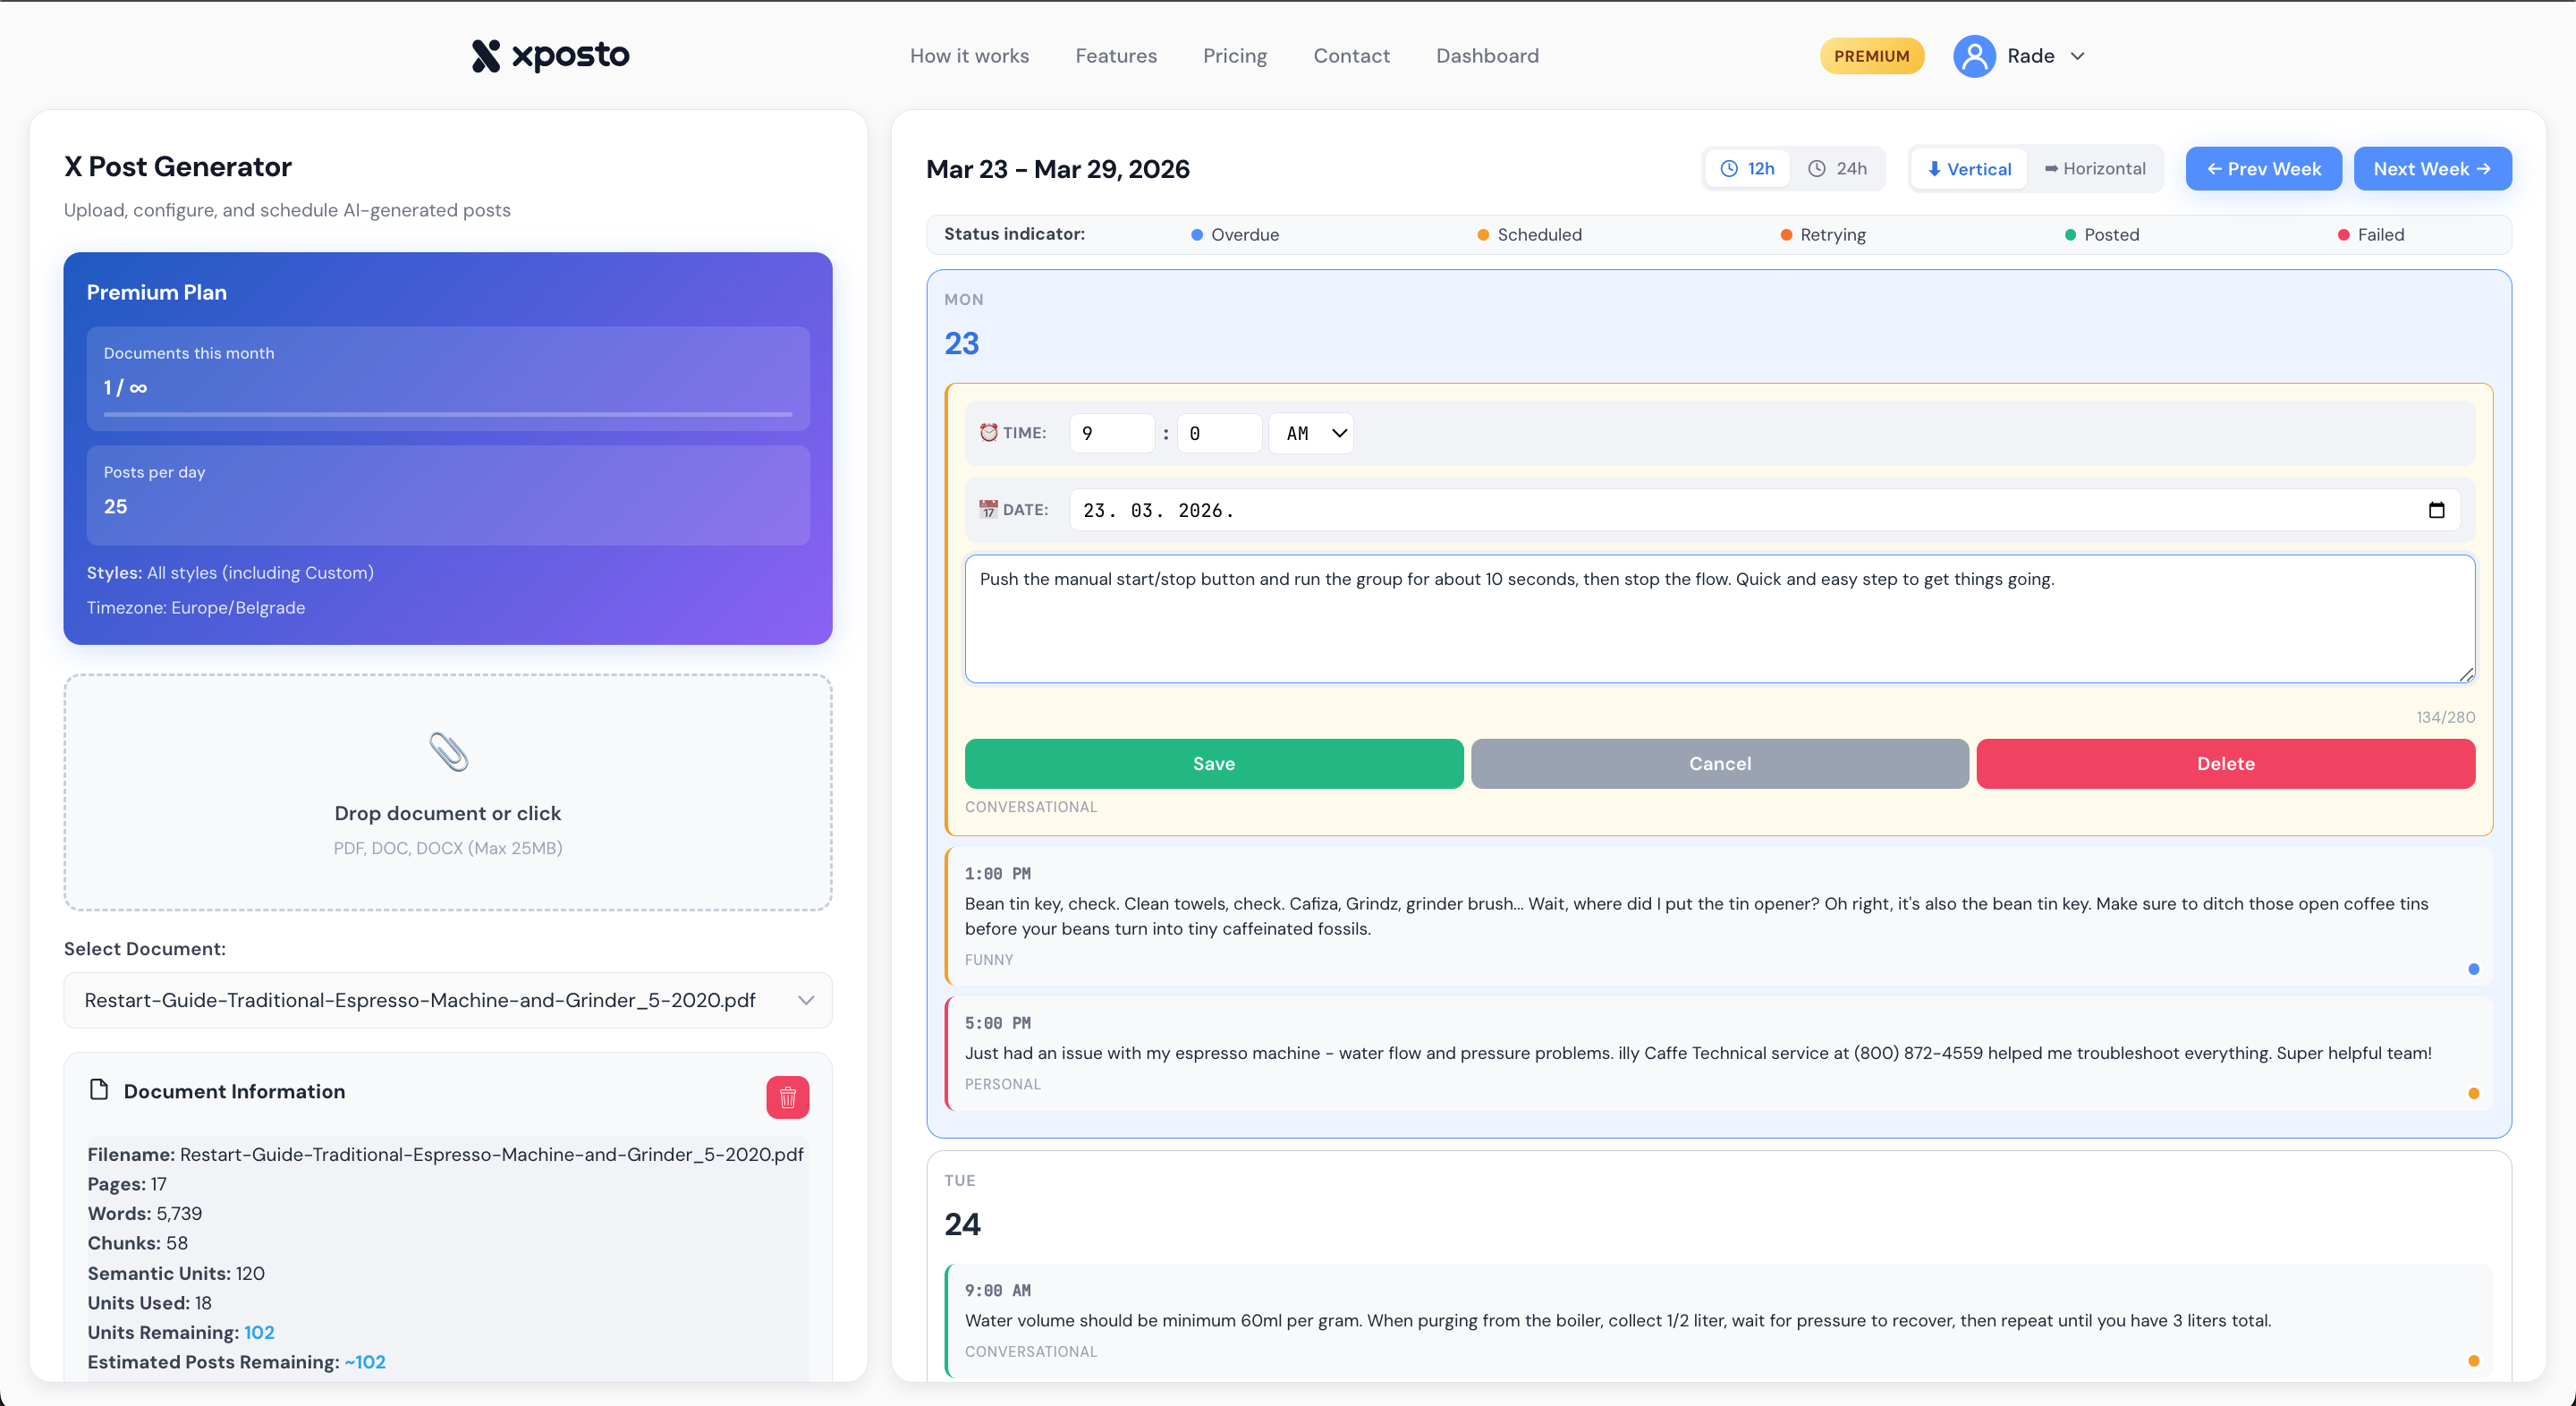Switch to 24h time format
Viewport: 2576px width, 1406px height.
1838,168
